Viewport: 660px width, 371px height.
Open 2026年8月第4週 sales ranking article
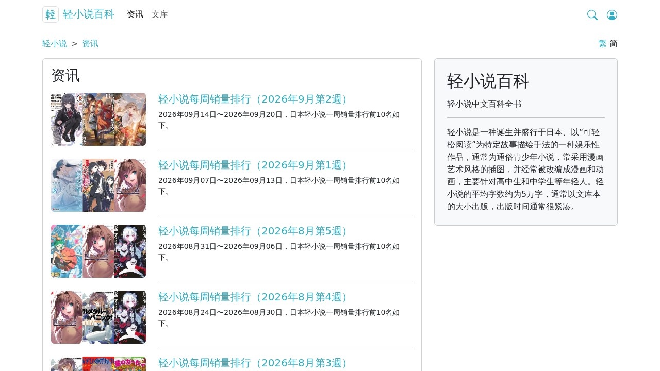(256, 297)
